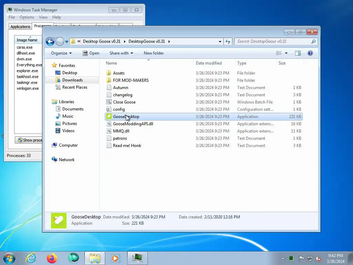This screenshot has width=353, height=265.
Task: Open the Documents library
Action: (73, 109)
